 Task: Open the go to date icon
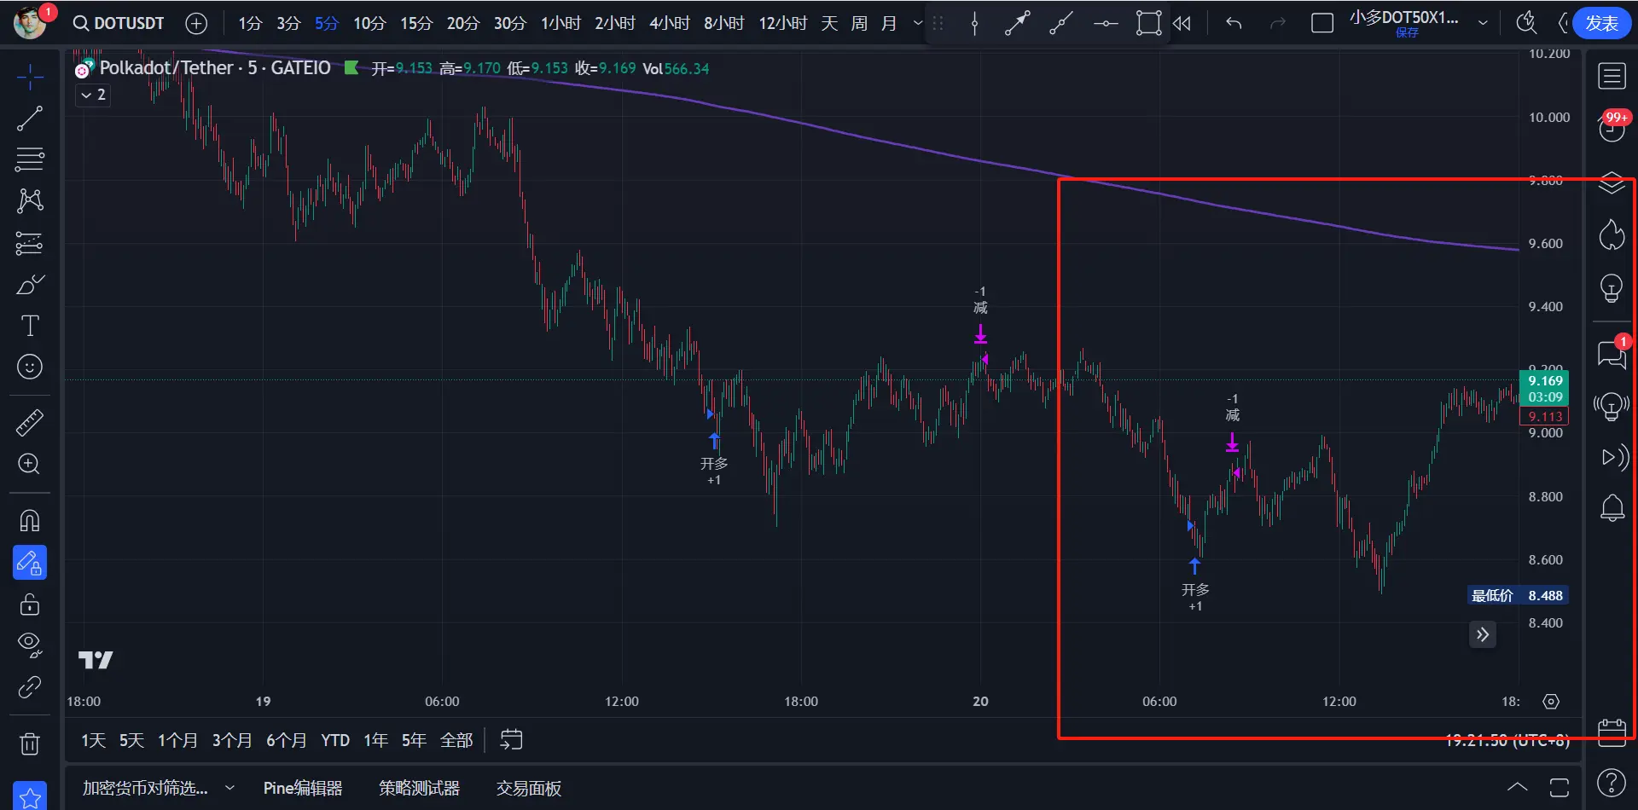[x=511, y=740]
